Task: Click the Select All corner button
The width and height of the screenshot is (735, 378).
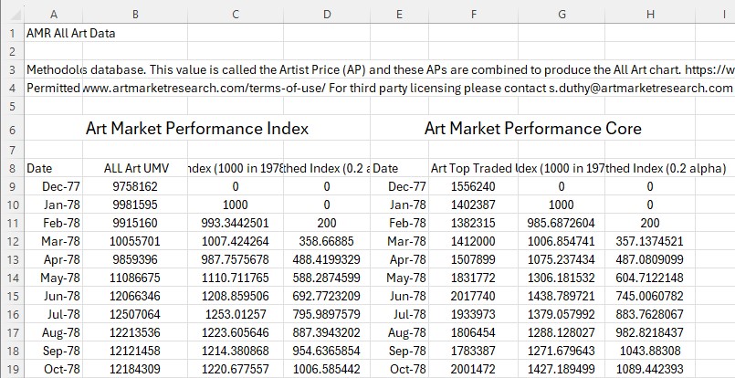Action: [11, 14]
